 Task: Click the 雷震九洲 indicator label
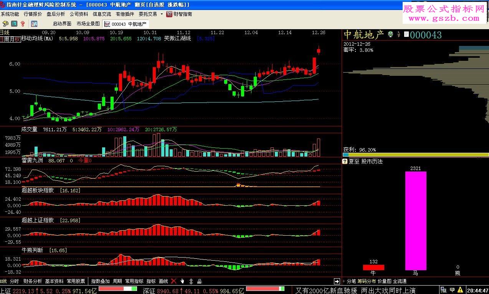click(x=32, y=161)
